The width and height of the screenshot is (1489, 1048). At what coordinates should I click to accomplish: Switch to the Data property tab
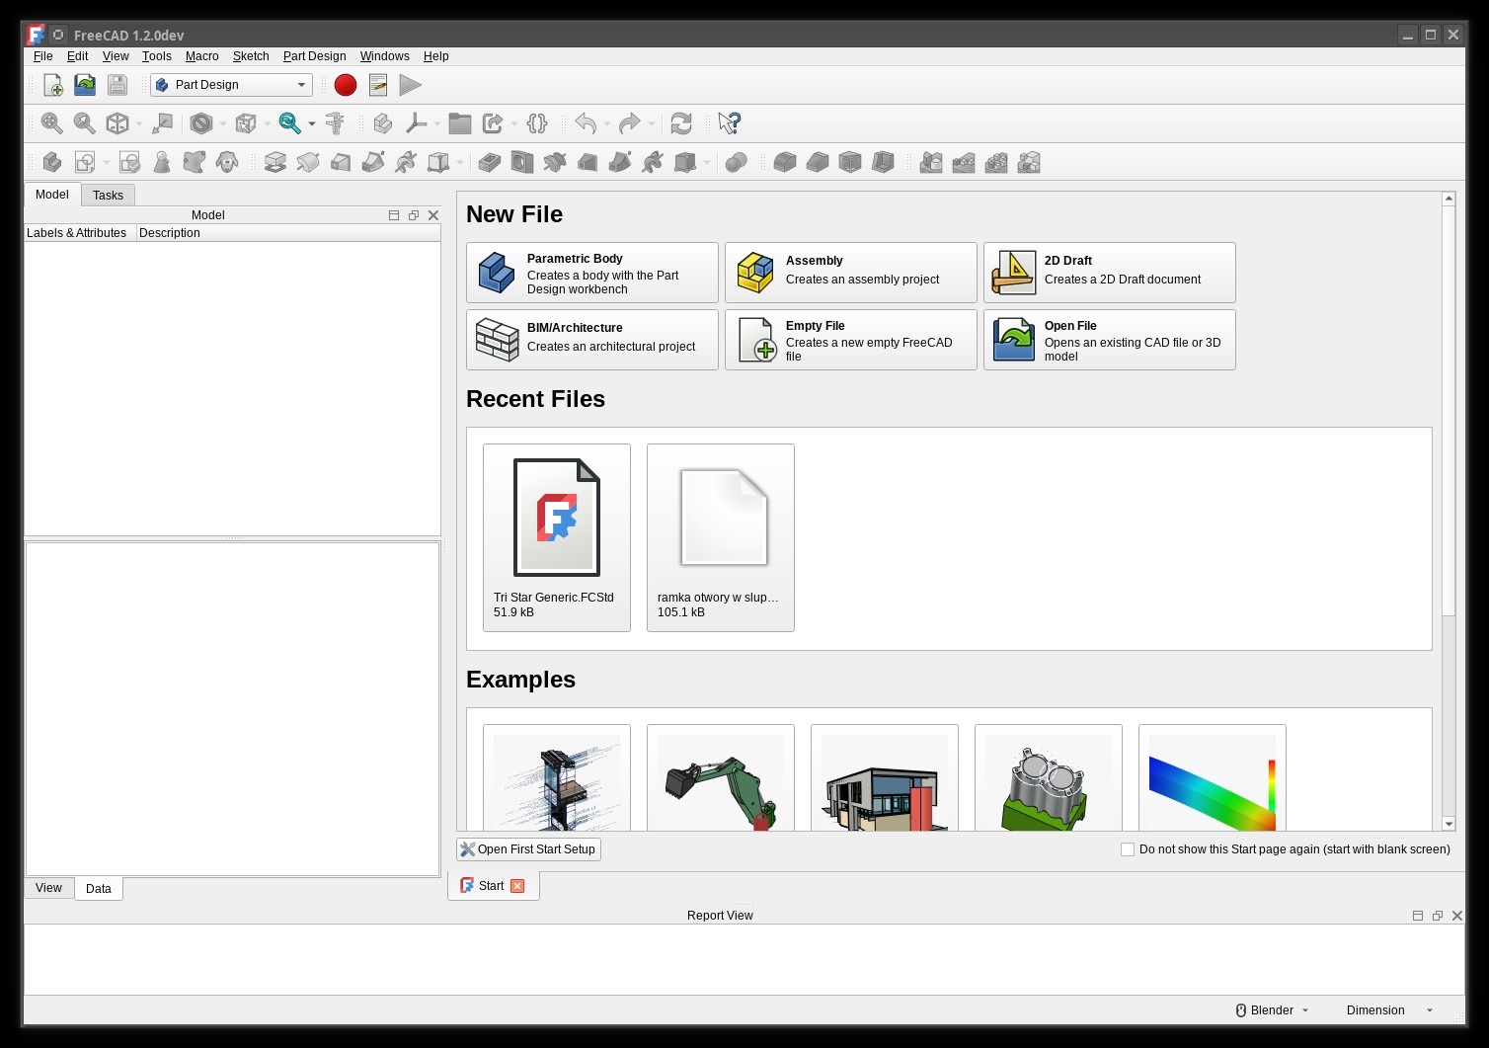tap(99, 889)
